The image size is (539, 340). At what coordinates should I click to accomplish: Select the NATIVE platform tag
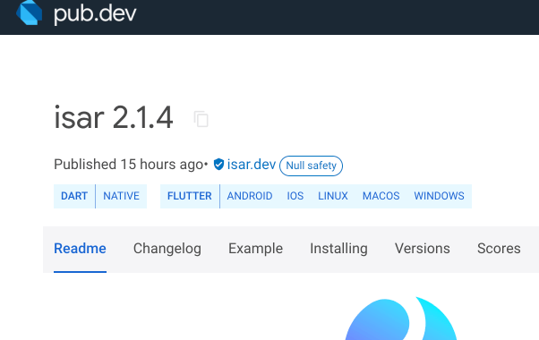[x=122, y=196]
